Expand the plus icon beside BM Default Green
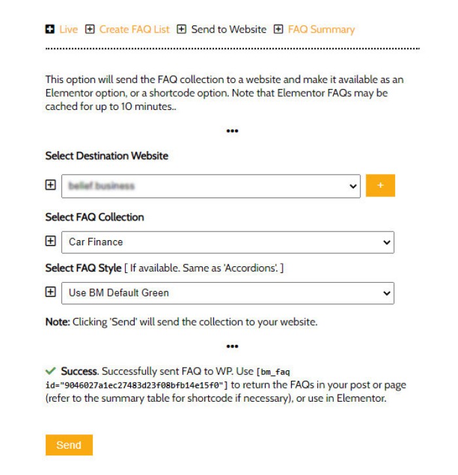Viewport: 458px width, 475px height. pos(50,292)
